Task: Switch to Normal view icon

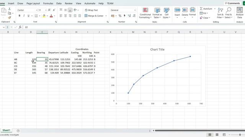Action: 210,134
